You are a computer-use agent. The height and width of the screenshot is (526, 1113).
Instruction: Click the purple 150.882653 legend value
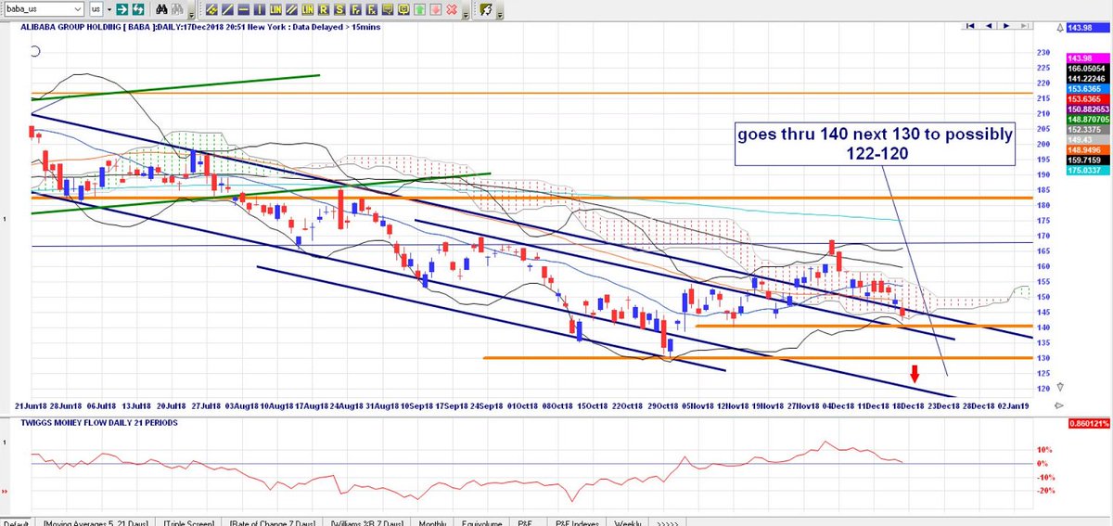click(x=1088, y=109)
